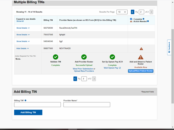
Task: Click the Show All link
Action: point(20,21)
